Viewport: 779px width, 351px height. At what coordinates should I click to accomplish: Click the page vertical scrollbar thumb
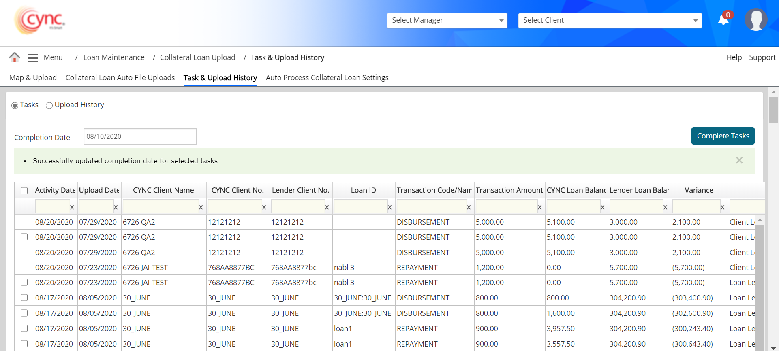[773, 110]
